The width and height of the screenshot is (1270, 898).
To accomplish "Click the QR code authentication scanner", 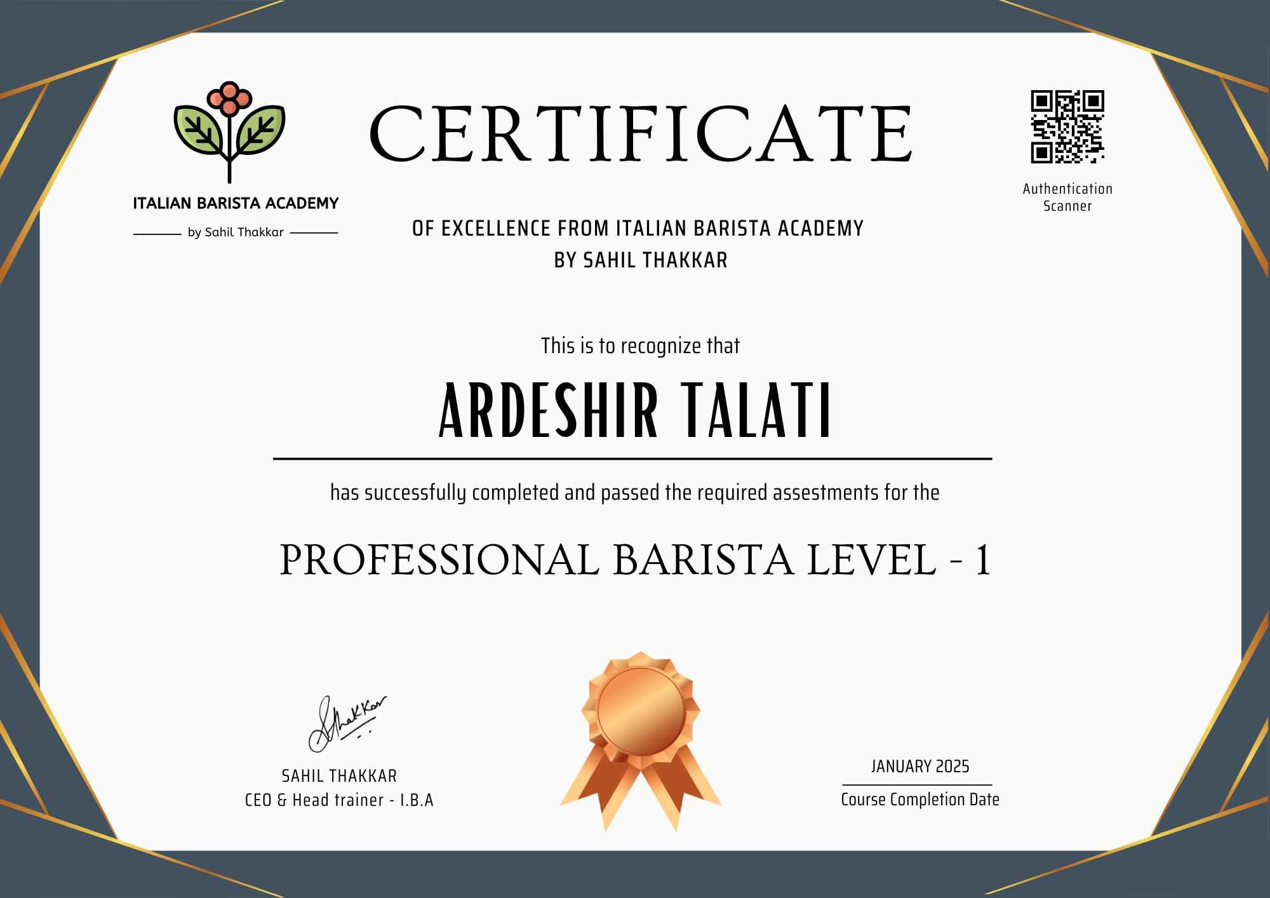I will [x=1067, y=126].
